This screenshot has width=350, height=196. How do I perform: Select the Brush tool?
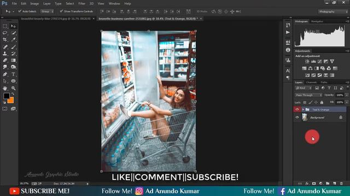[13, 47]
